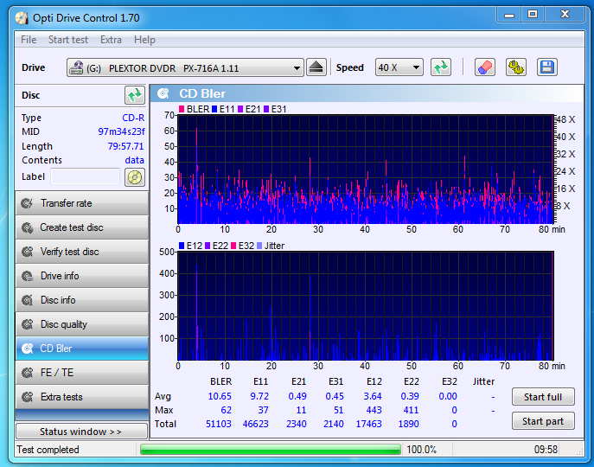Save results with the floppy disk icon
Image resolution: width=594 pixels, height=467 pixels.
547,67
